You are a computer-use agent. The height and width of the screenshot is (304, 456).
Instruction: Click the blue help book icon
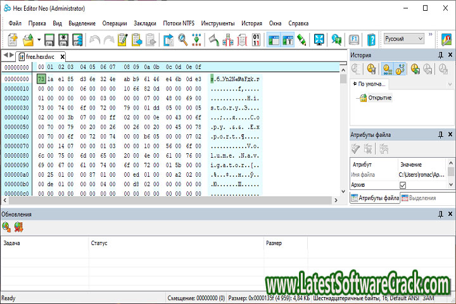pos(371,40)
